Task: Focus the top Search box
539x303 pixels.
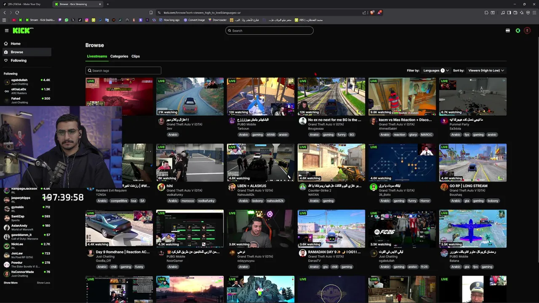Action: tap(269, 30)
